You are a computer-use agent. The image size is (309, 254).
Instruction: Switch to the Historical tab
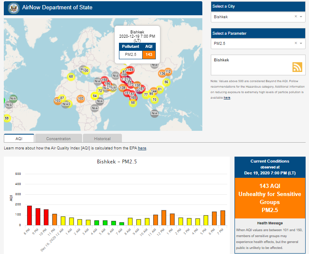(x=102, y=138)
